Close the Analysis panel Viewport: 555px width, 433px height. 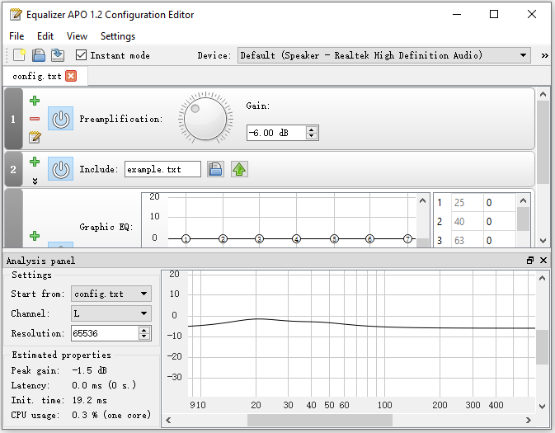pos(543,261)
